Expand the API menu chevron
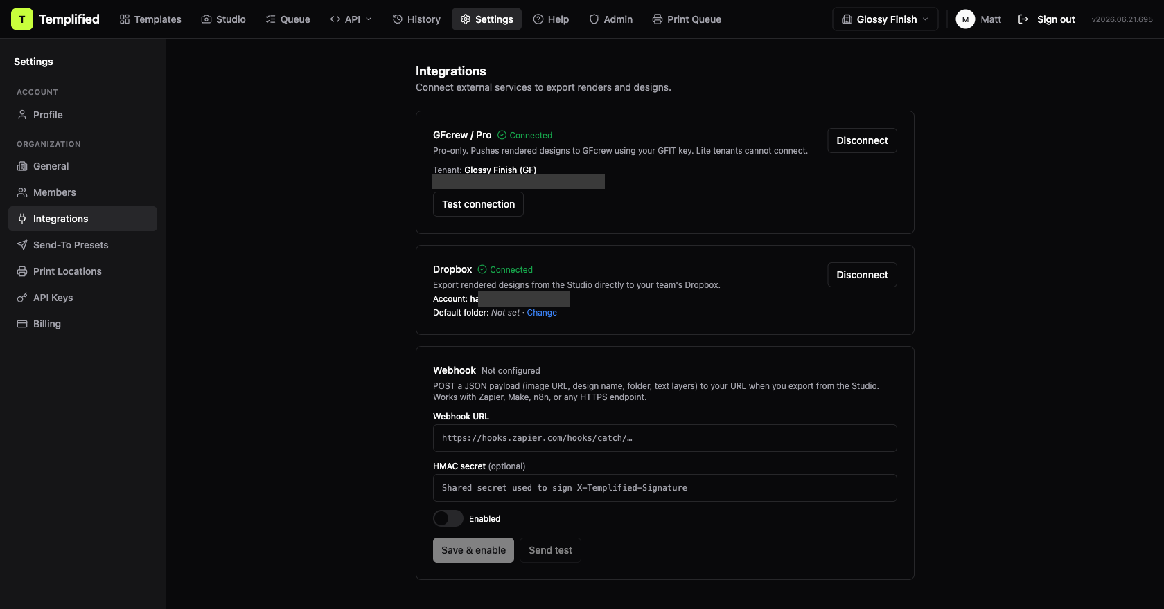The height and width of the screenshot is (609, 1164). [369, 19]
